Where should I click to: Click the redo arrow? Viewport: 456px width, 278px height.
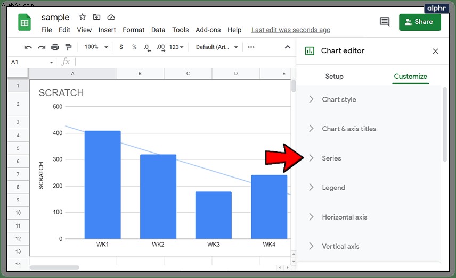coord(42,47)
